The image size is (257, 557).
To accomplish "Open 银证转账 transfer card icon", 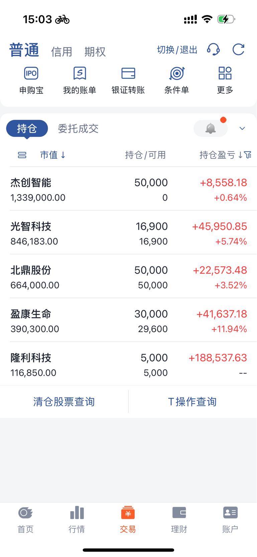I will click(128, 73).
